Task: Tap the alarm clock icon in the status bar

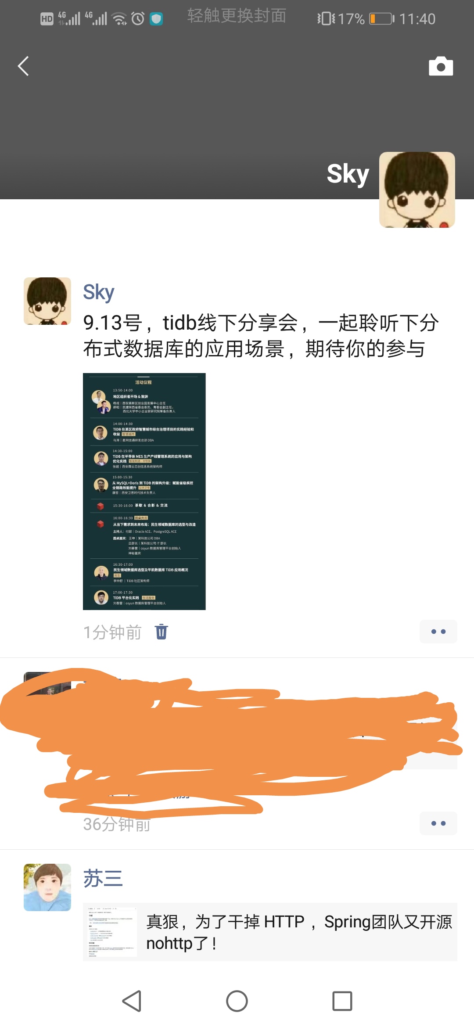Action: pyautogui.click(x=138, y=19)
